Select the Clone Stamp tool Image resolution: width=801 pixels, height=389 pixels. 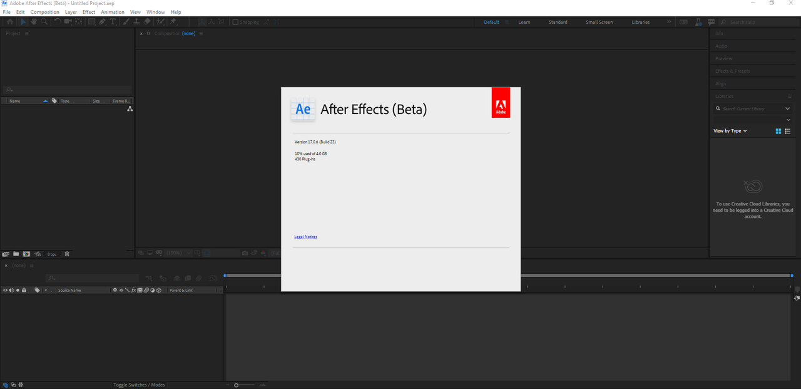coord(136,22)
